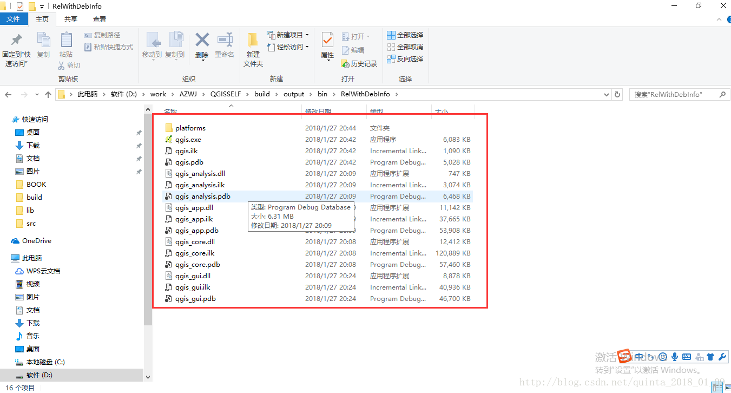Click QGISSELF in the address path
The height and width of the screenshot is (393, 731).
click(x=226, y=94)
